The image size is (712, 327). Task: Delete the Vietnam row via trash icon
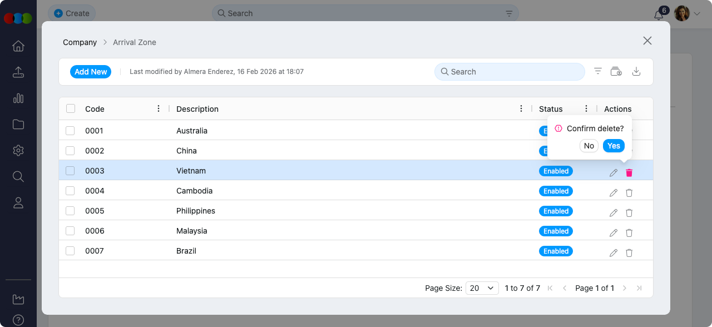pos(629,172)
